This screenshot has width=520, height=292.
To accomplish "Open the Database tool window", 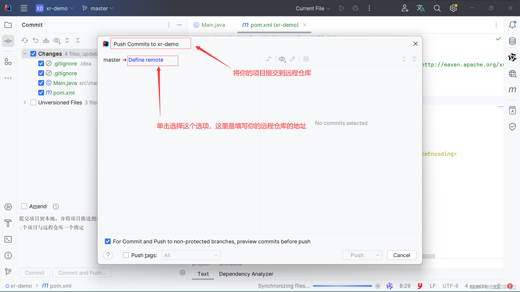I will click(x=512, y=41).
